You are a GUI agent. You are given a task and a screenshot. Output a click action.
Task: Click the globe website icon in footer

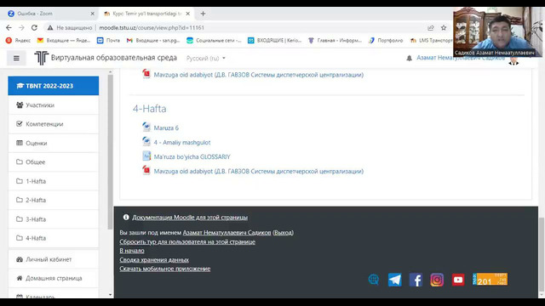374,280
